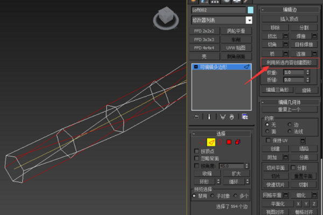This screenshot has height=215, width=323.
Task: Select Vertex sub-object level icon
Action: [x=202, y=142]
